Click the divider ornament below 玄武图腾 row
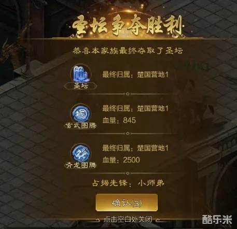 [128, 134]
